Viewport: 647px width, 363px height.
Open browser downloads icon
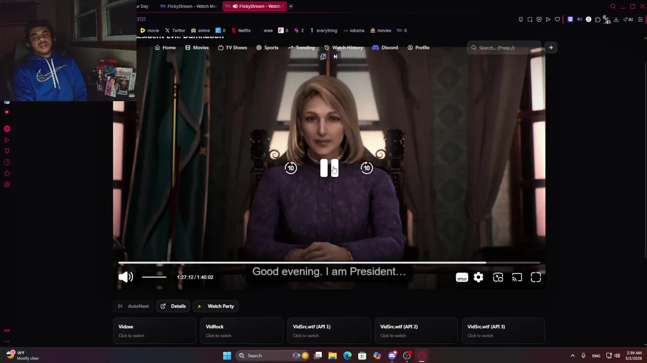click(x=616, y=19)
